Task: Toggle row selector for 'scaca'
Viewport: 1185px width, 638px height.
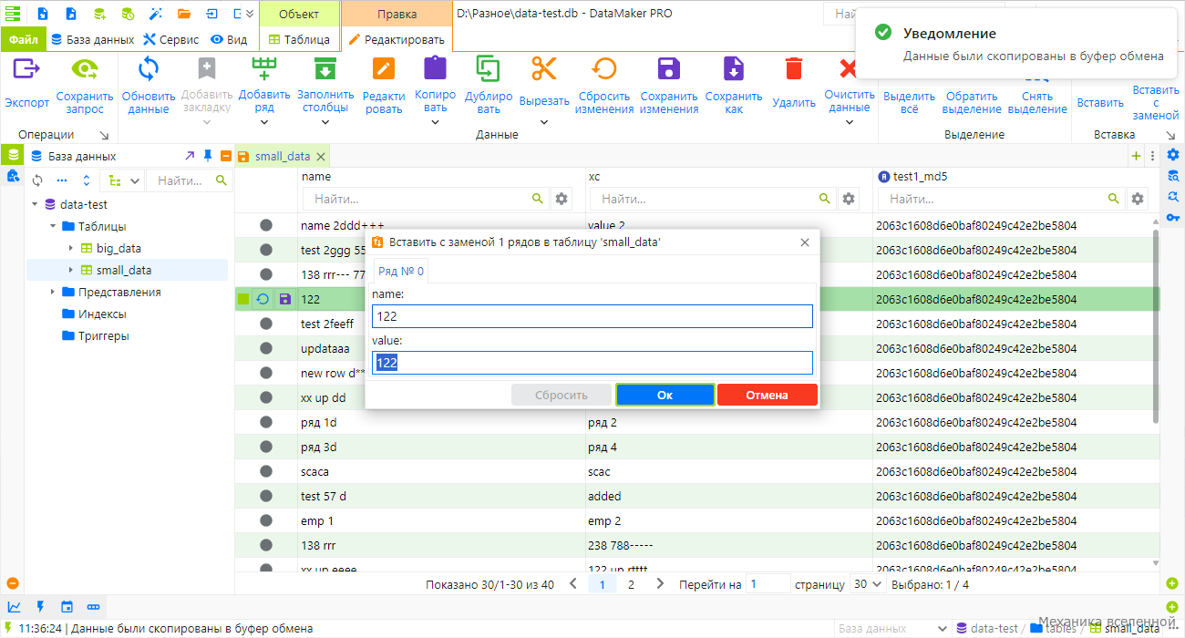Action: pos(266,471)
